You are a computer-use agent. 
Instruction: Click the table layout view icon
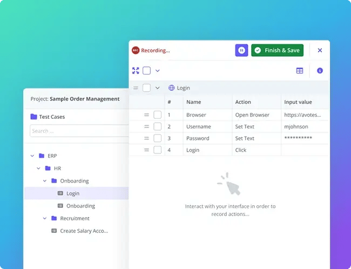coord(300,71)
